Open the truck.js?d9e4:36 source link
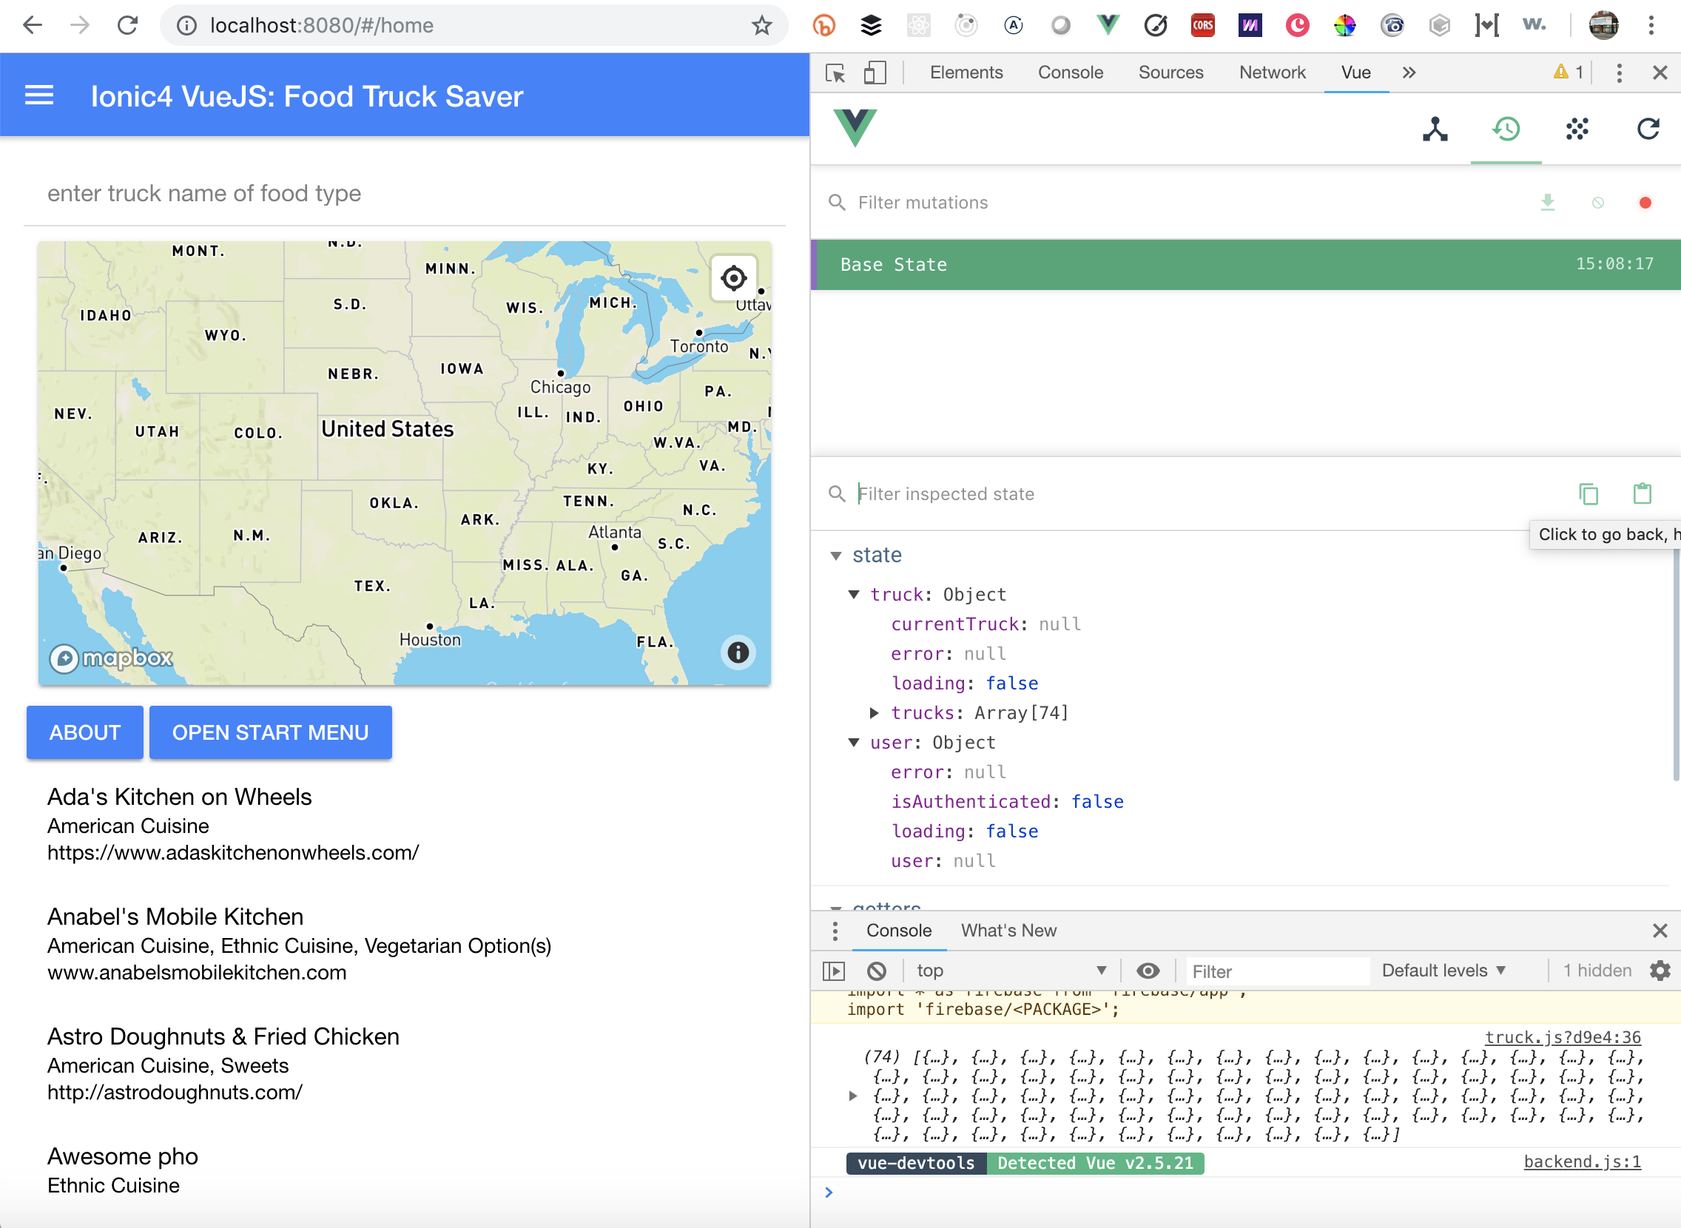The width and height of the screenshot is (1681, 1228). [x=1562, y=1037]
